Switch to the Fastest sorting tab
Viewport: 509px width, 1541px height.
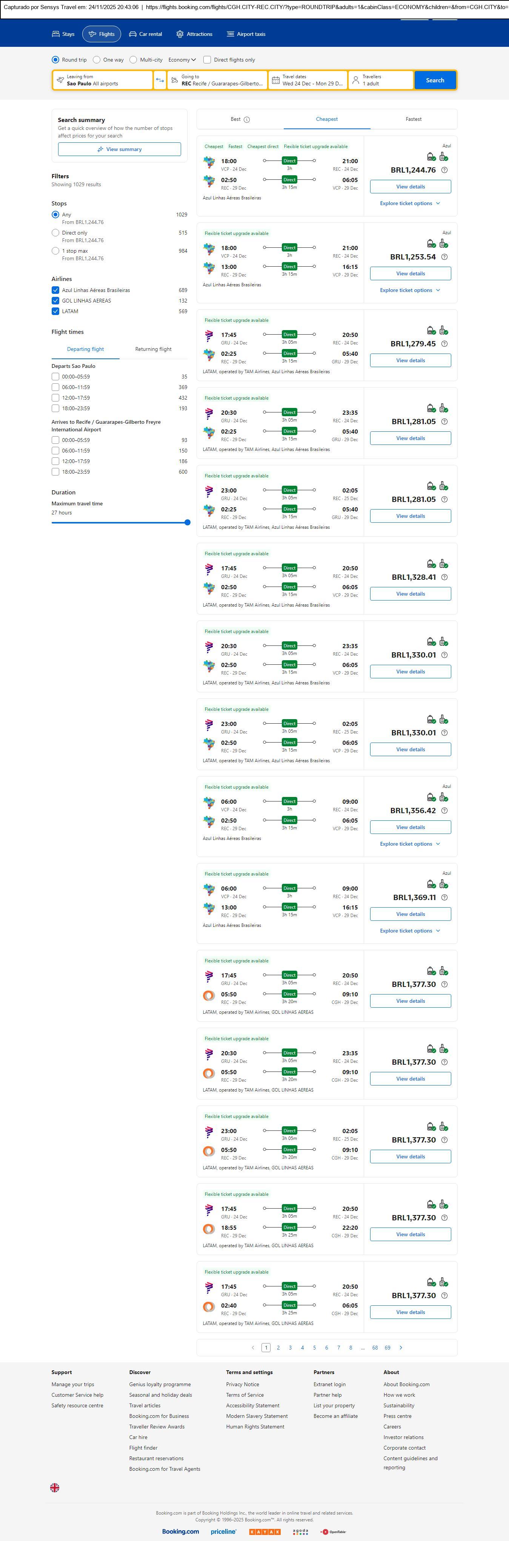point(414,119)
